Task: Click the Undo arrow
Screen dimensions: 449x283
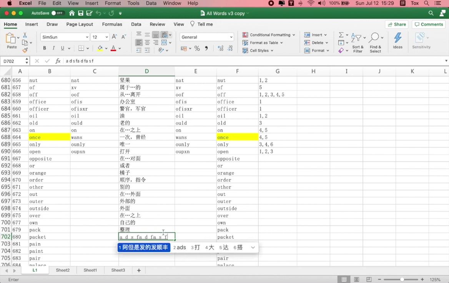Action: 98,13
